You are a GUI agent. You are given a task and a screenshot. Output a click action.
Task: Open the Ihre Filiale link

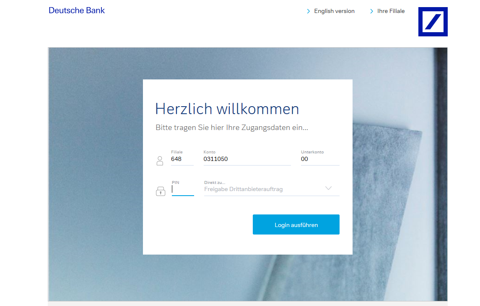pos(391,11)
